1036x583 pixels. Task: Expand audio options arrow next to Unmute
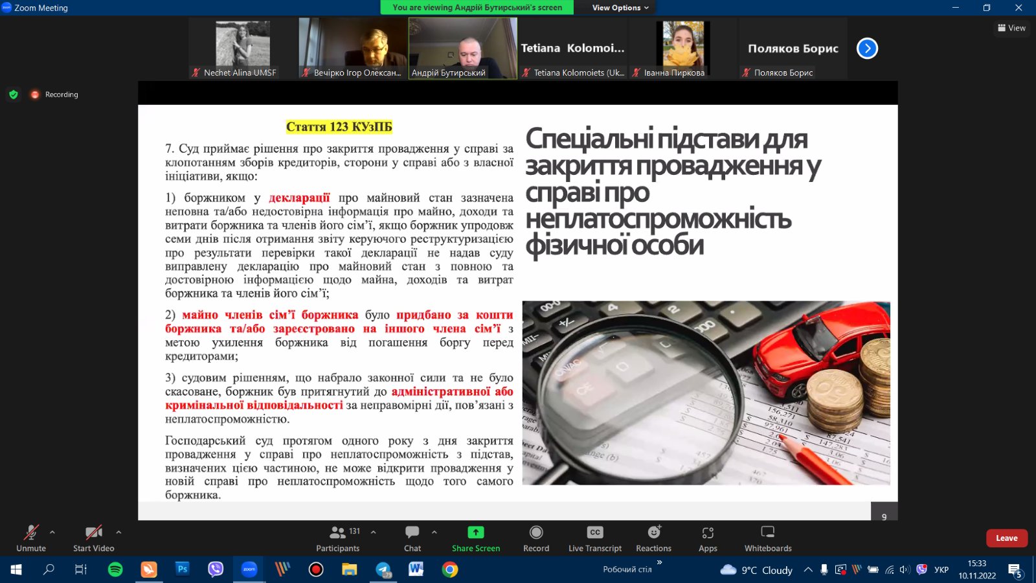click(52, 532)
